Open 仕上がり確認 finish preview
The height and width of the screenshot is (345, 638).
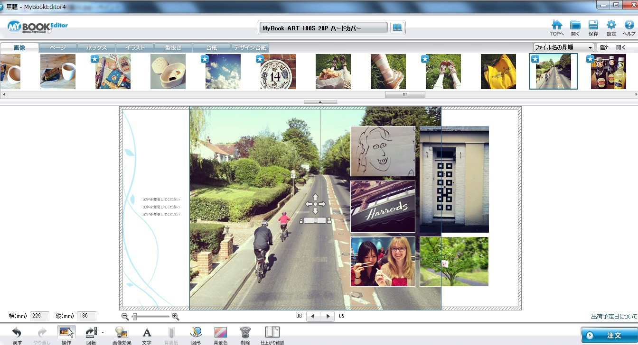tap(272, 333)
